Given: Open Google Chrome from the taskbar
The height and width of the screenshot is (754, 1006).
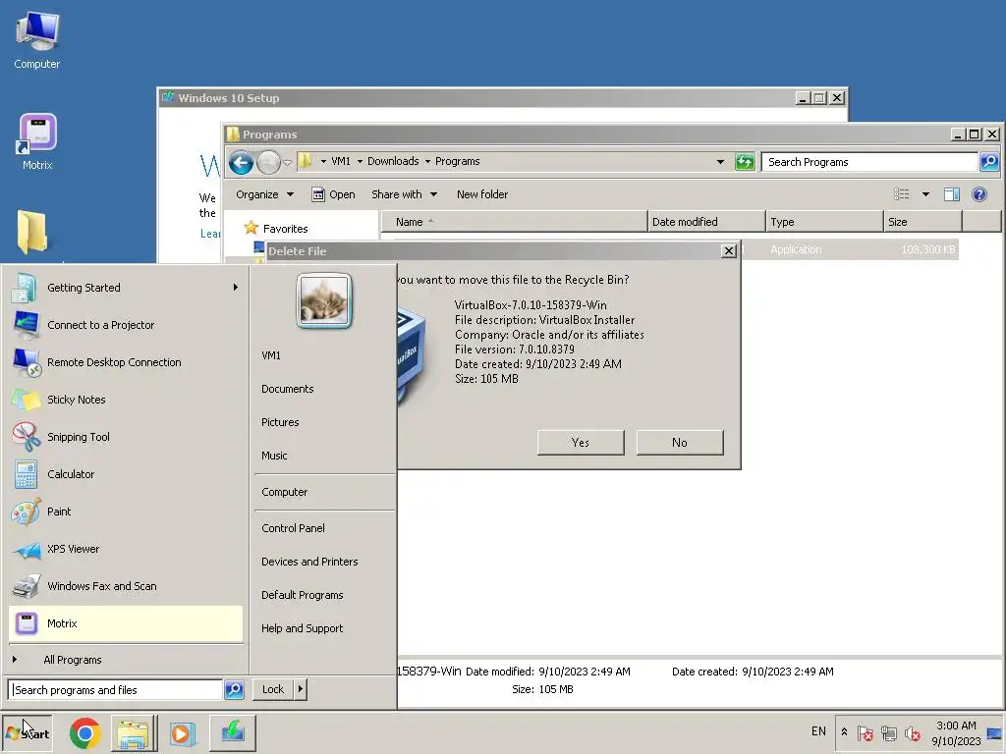Looking at the screenshot, I should click(x=85, y=733).
